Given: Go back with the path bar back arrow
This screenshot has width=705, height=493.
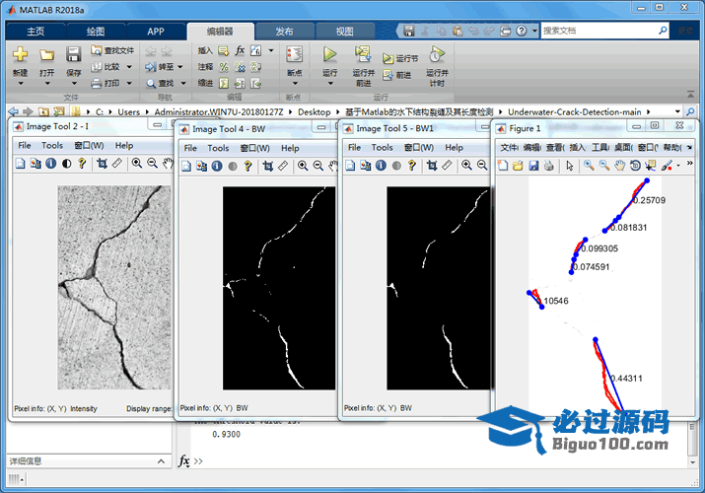Looking at the screenshot, I should pos(14,111).
